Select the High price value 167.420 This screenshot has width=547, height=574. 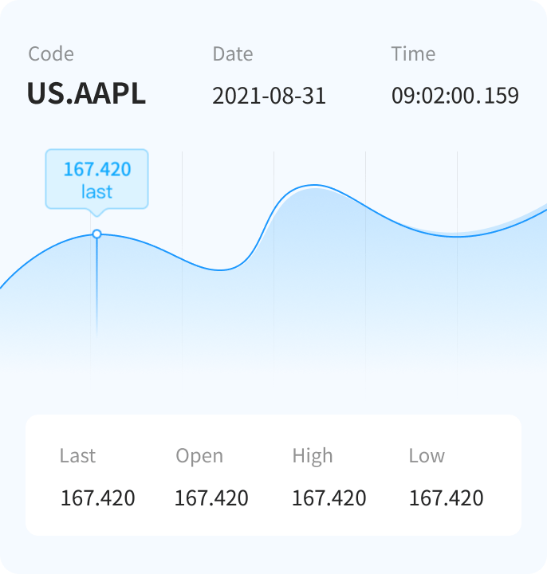click(x=329, y=499)
